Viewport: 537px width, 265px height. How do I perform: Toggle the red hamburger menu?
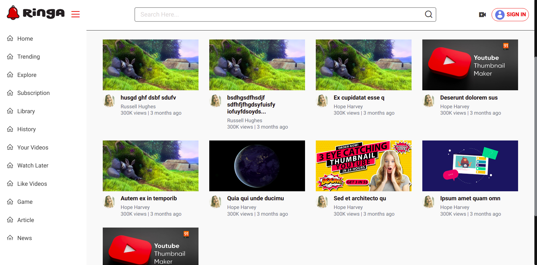[x=75, y=14]
